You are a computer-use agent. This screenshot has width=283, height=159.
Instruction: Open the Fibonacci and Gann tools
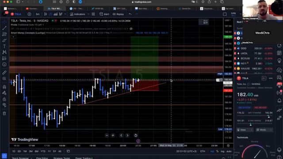4,34
